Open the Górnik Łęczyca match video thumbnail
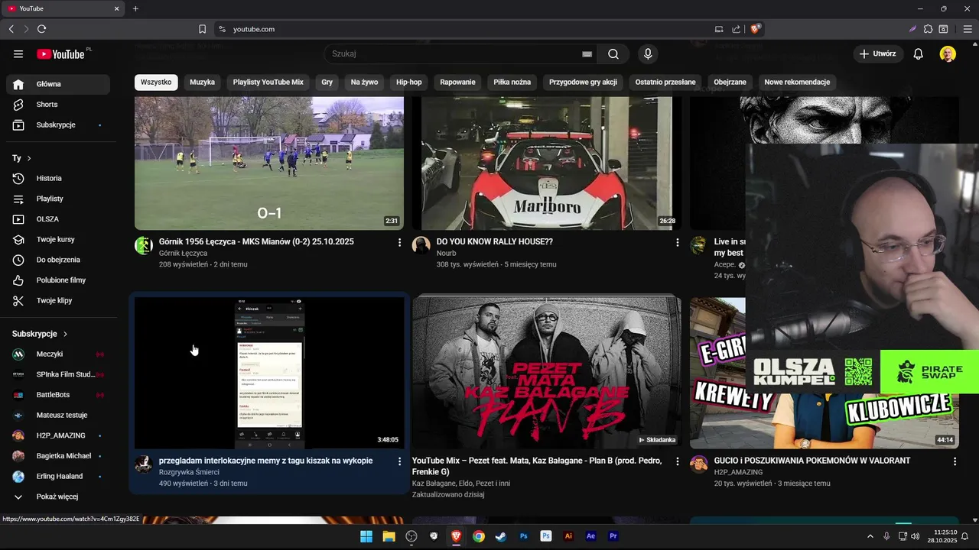 tap(269, 163)
